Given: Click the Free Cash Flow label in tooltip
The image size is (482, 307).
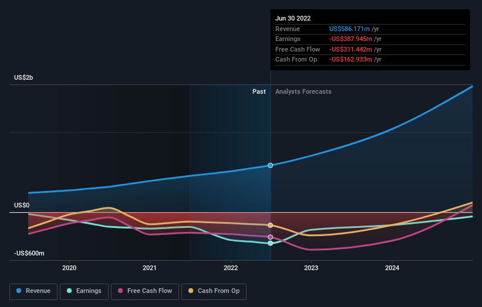Looking at the screenshot, I should tap(298, 49).
